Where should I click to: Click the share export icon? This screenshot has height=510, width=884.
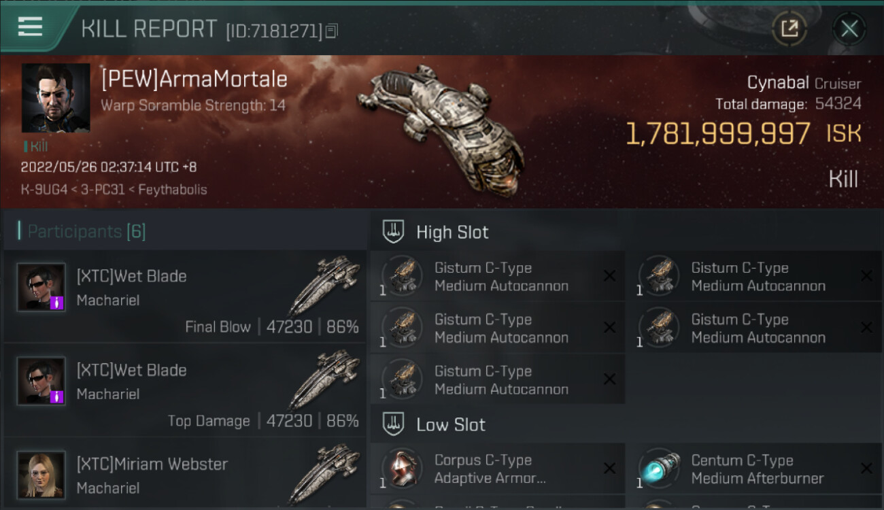coord(789,29)
